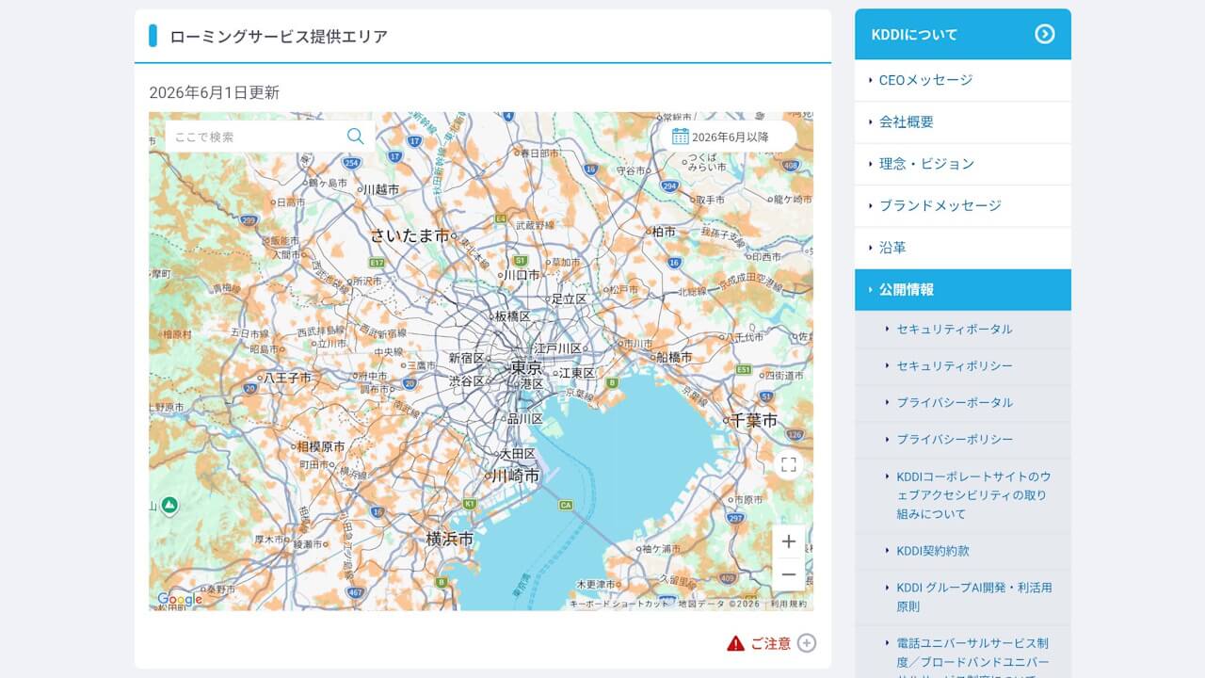Click the 品川区 label on the map
1205x678 pixels.
(525, 419)
